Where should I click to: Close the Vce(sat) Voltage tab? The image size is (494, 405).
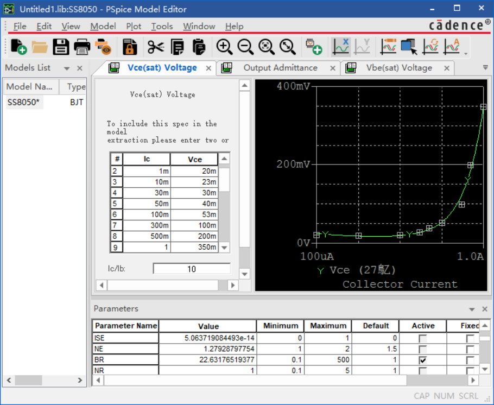[208, 68]
